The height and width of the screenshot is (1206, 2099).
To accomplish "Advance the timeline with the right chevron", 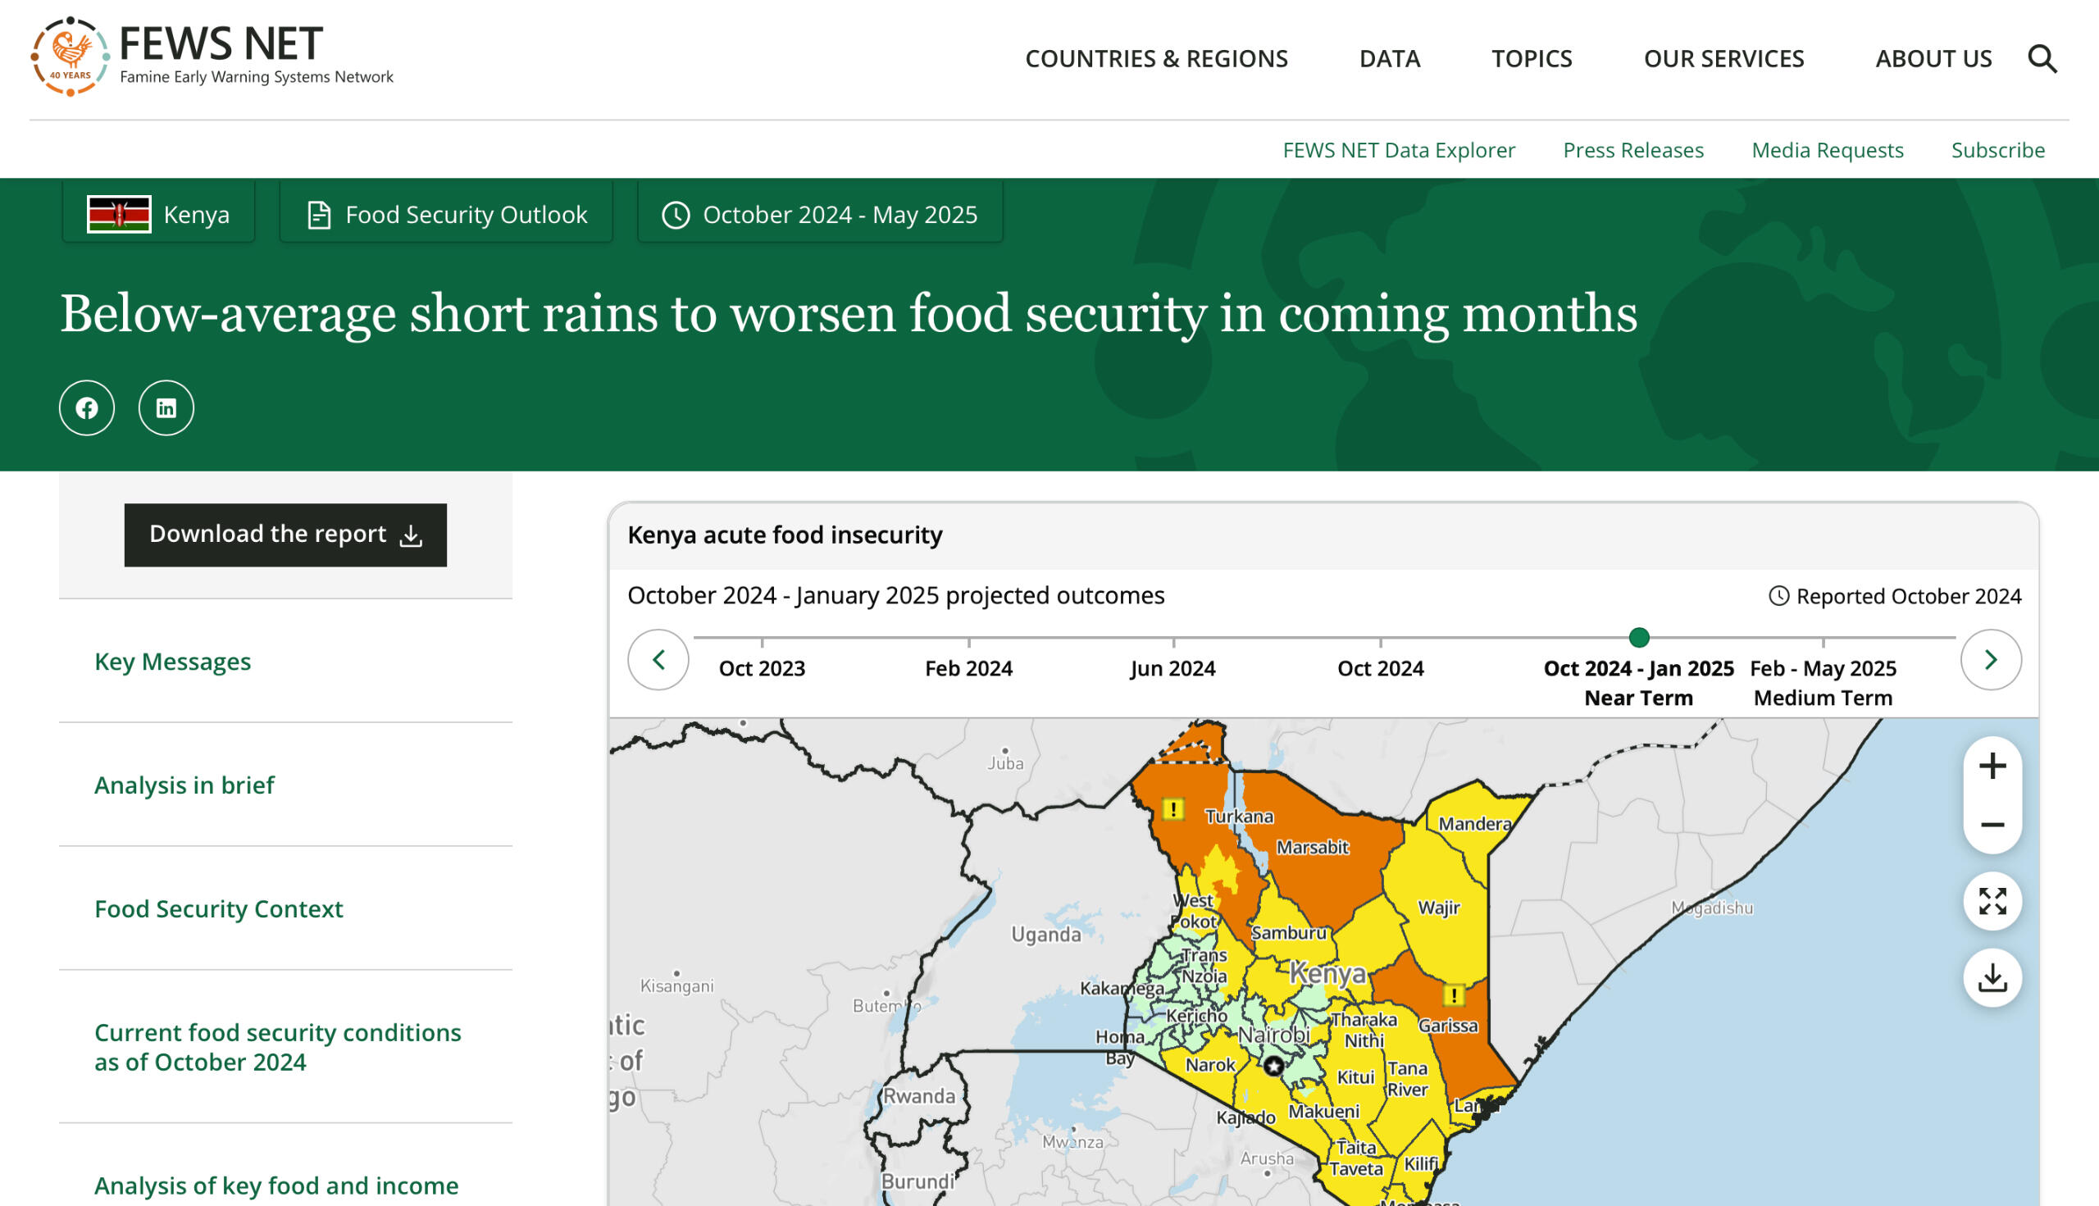I will [1991, 660].
